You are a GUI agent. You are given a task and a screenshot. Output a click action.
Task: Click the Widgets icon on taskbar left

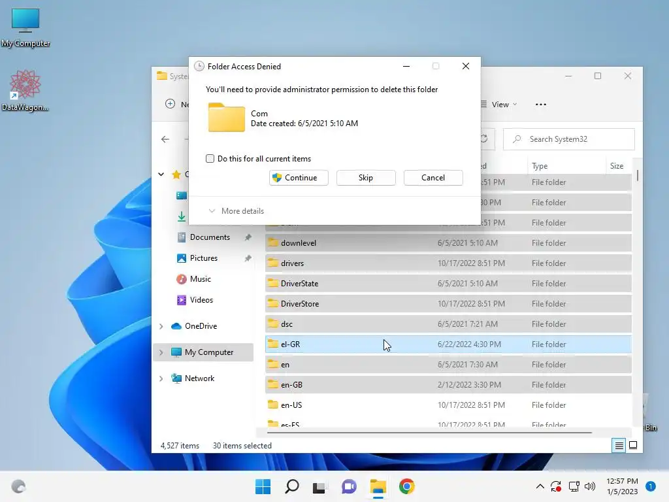click(x=18, y=486)
